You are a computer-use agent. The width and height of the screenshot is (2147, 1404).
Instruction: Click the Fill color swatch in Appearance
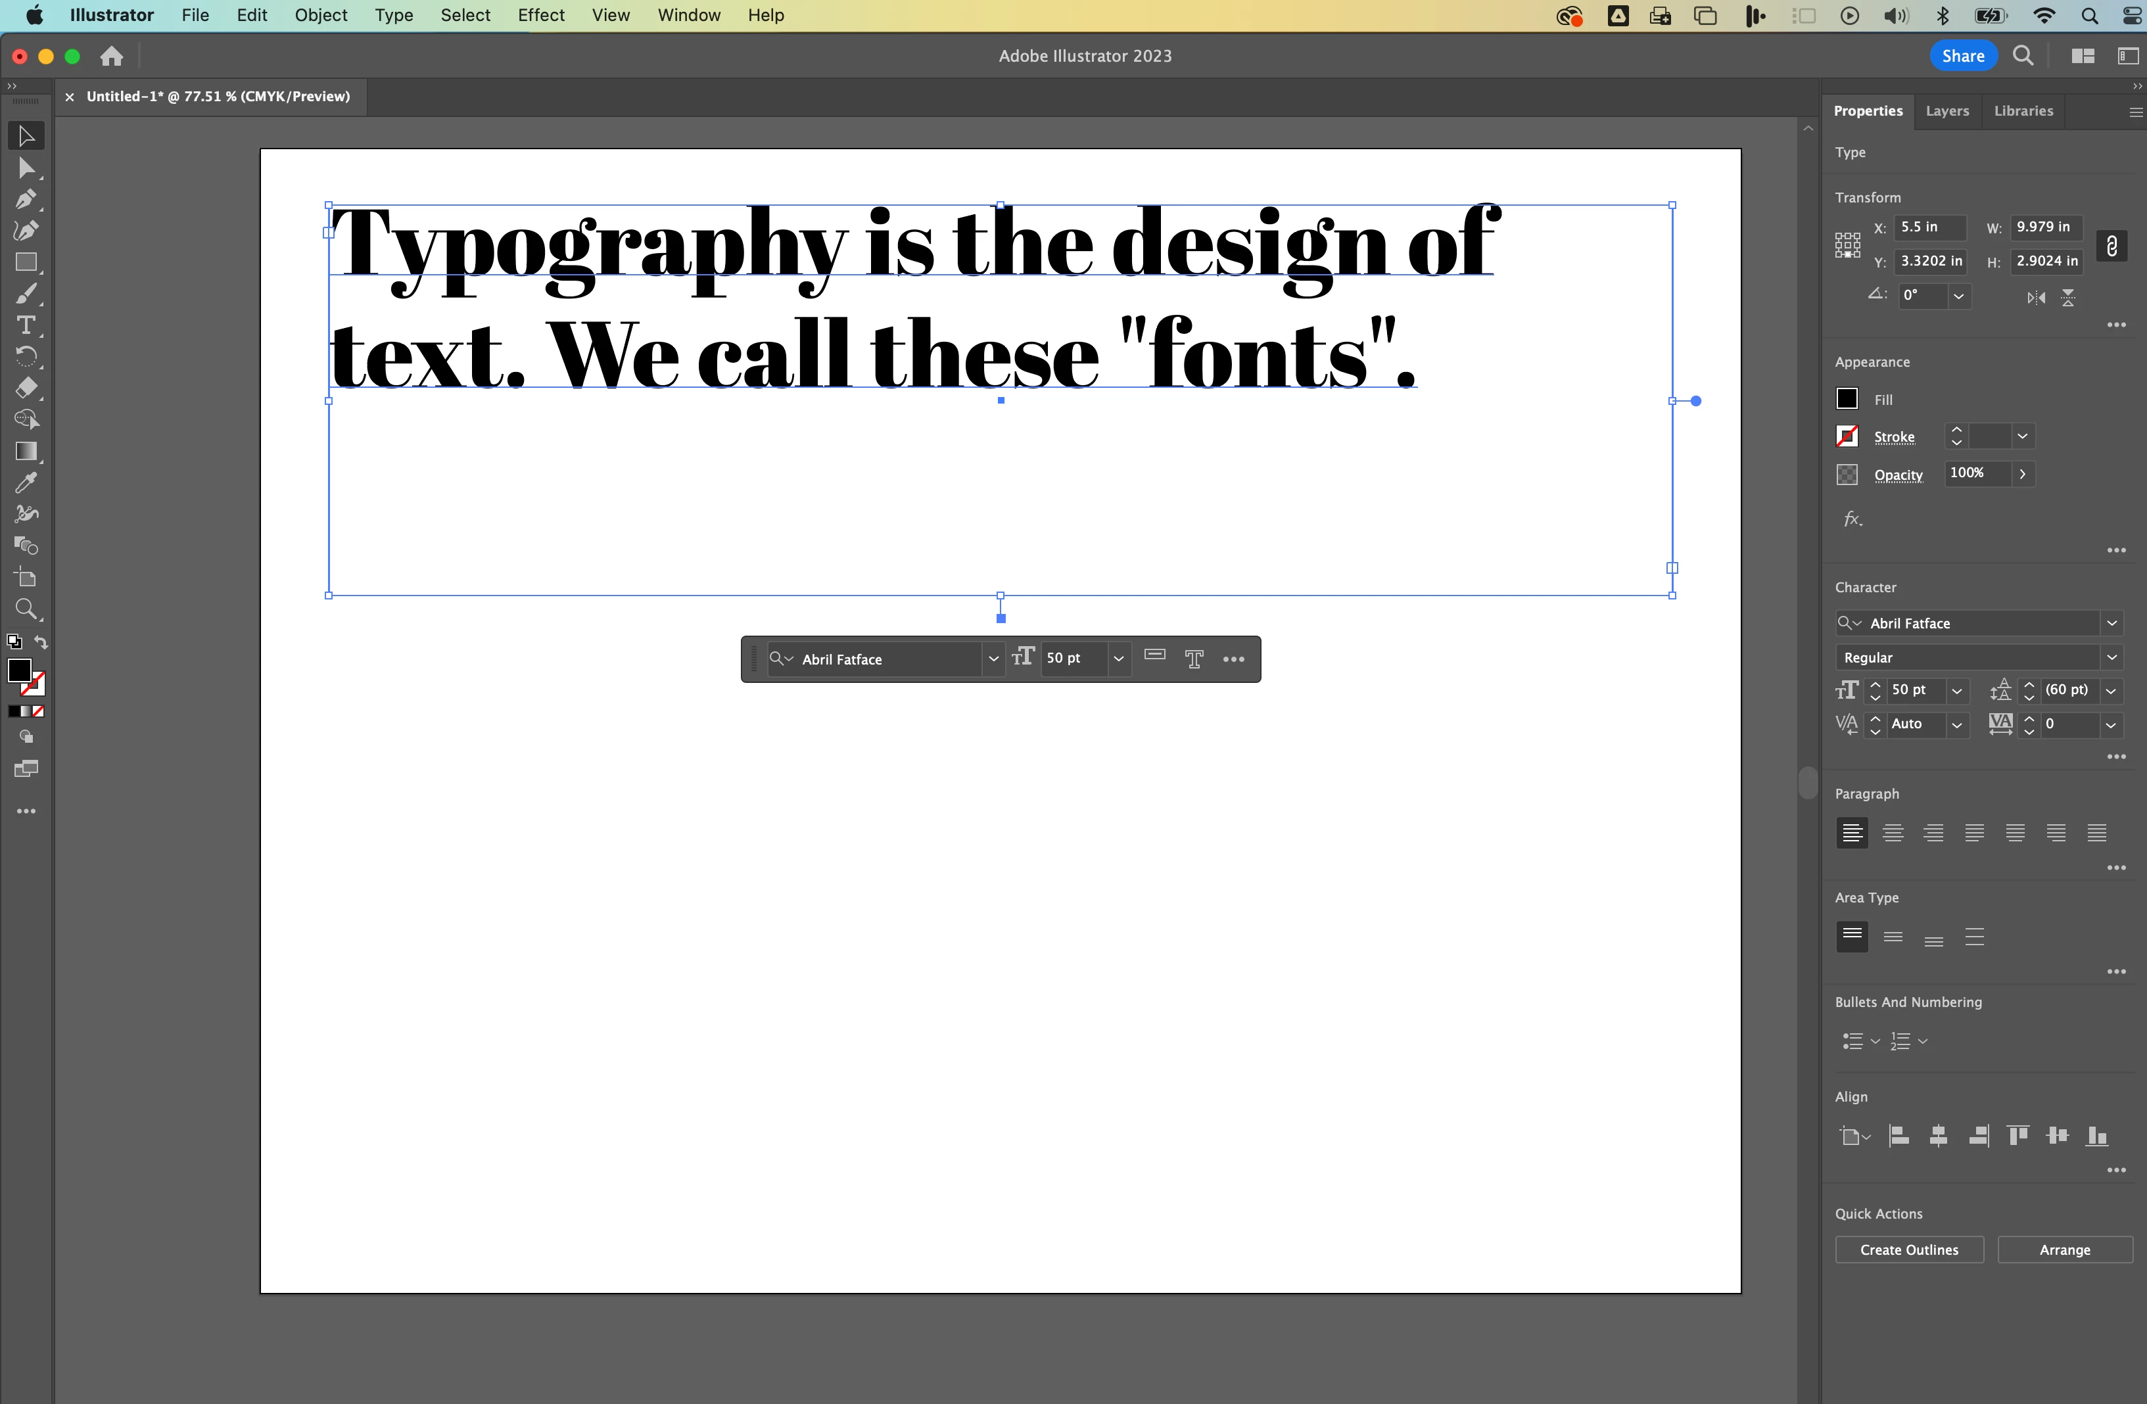pos(1847,398)
